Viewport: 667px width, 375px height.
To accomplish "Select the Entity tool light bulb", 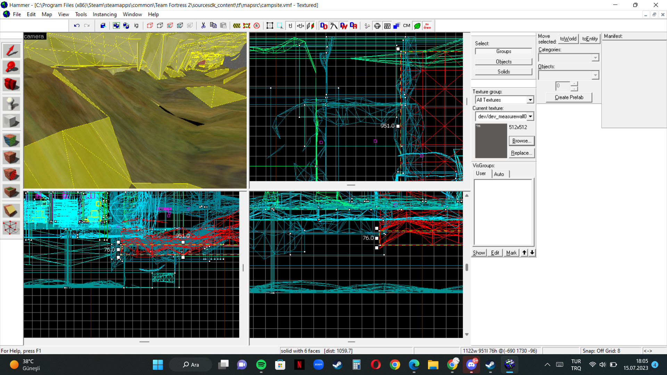I will coord(11,104).
